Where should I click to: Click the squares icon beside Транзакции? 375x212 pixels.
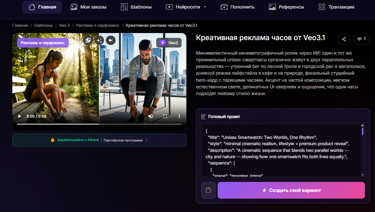pyautogui.click(x=322, y=7)
